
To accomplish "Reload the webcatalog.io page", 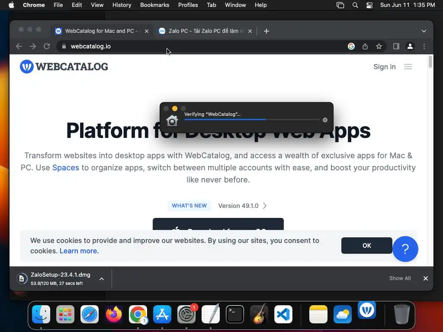I will [47, 46].
